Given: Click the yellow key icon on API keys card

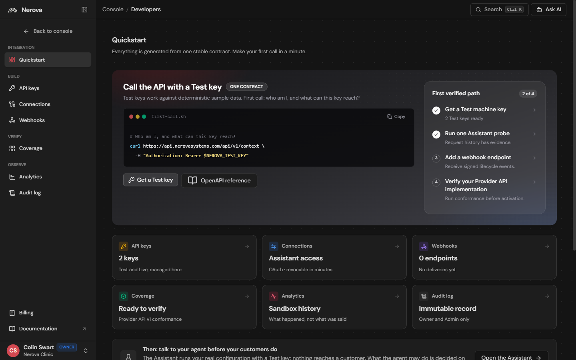Looking at the screenshot, I should click(x=124, y=246).
